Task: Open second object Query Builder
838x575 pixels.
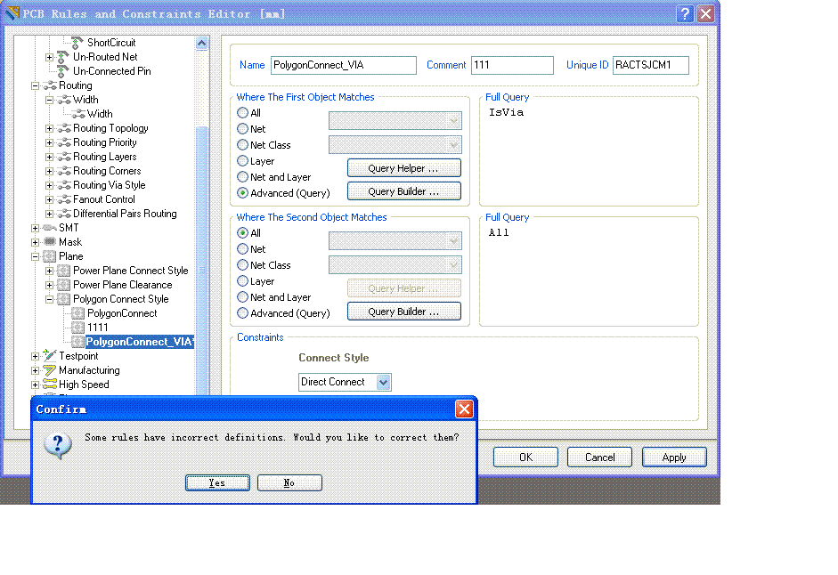Action: (404, 312)
